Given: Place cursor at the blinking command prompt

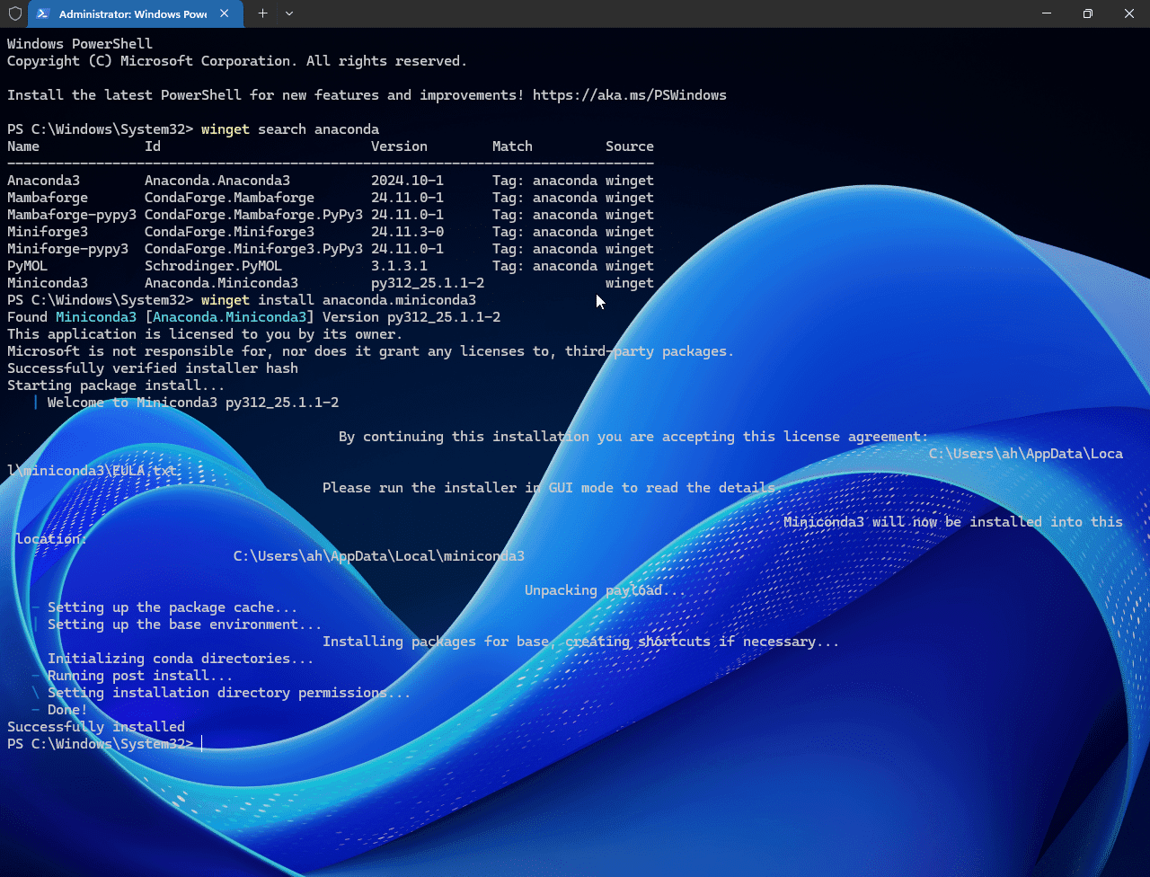Looking at the screenshot, I should 201,743.
